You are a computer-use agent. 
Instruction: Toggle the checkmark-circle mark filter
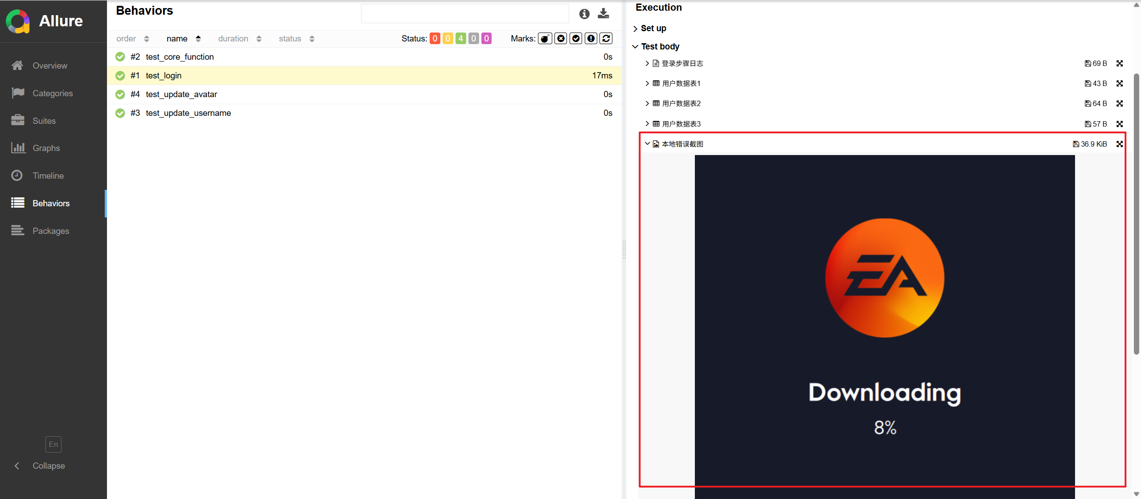[x=576, y=39]
